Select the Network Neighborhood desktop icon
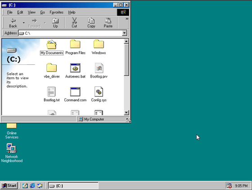The height and width of the screenshot is (190, 252). click(12, 153)
